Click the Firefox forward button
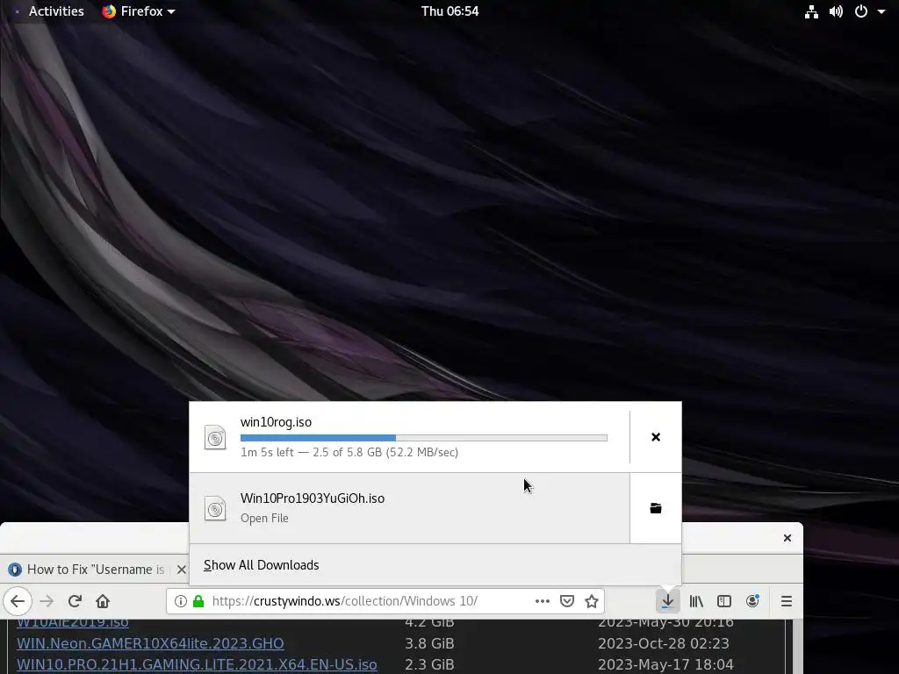The height and width of the screenshot is (674, 899). click(47, 601)
